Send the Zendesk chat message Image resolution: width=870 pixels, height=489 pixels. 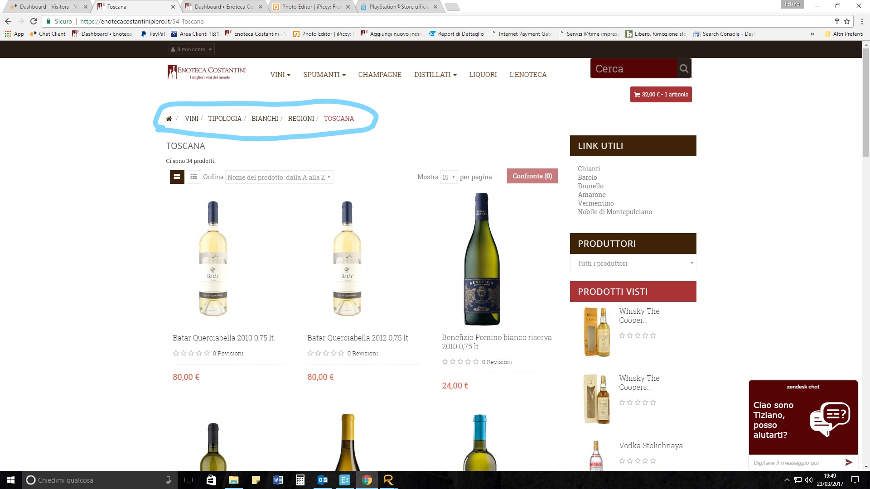(x=848, y=462)
